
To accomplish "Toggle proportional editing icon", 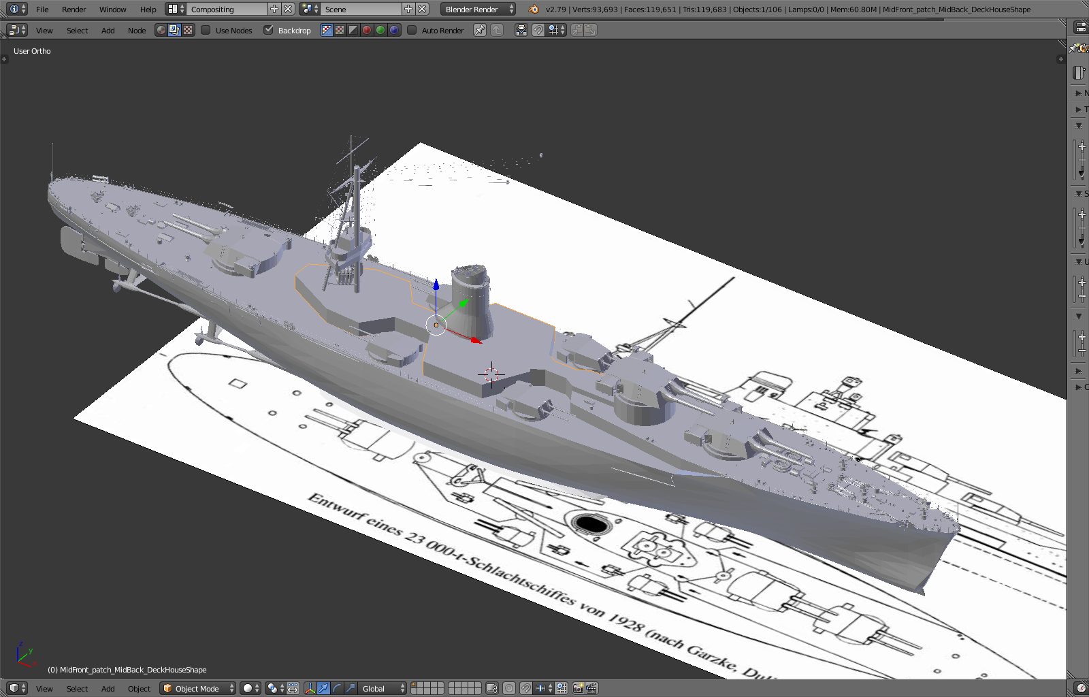I will [509, 688].
